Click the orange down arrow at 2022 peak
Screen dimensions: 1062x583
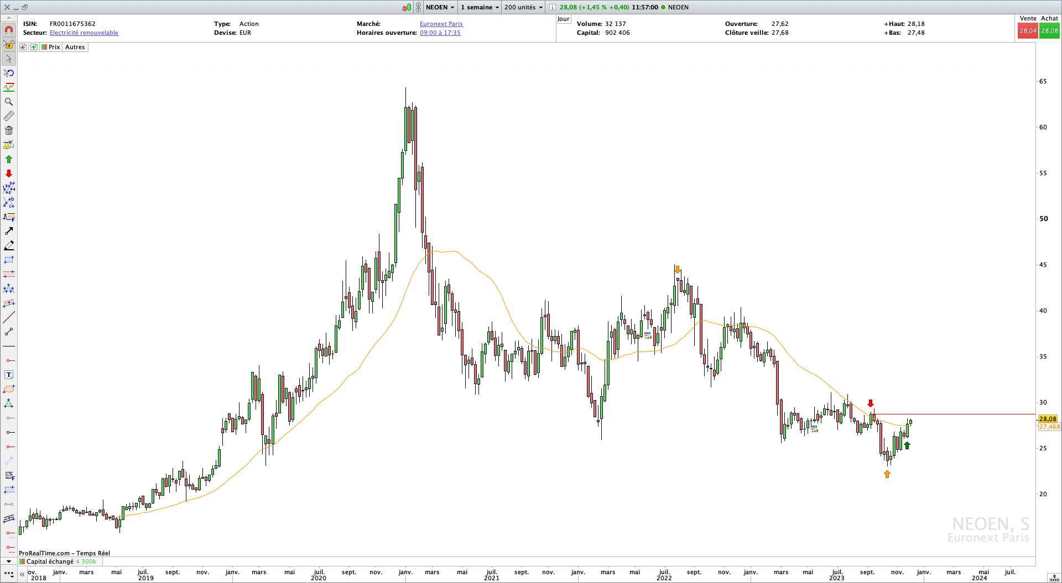tap(678, 269)
